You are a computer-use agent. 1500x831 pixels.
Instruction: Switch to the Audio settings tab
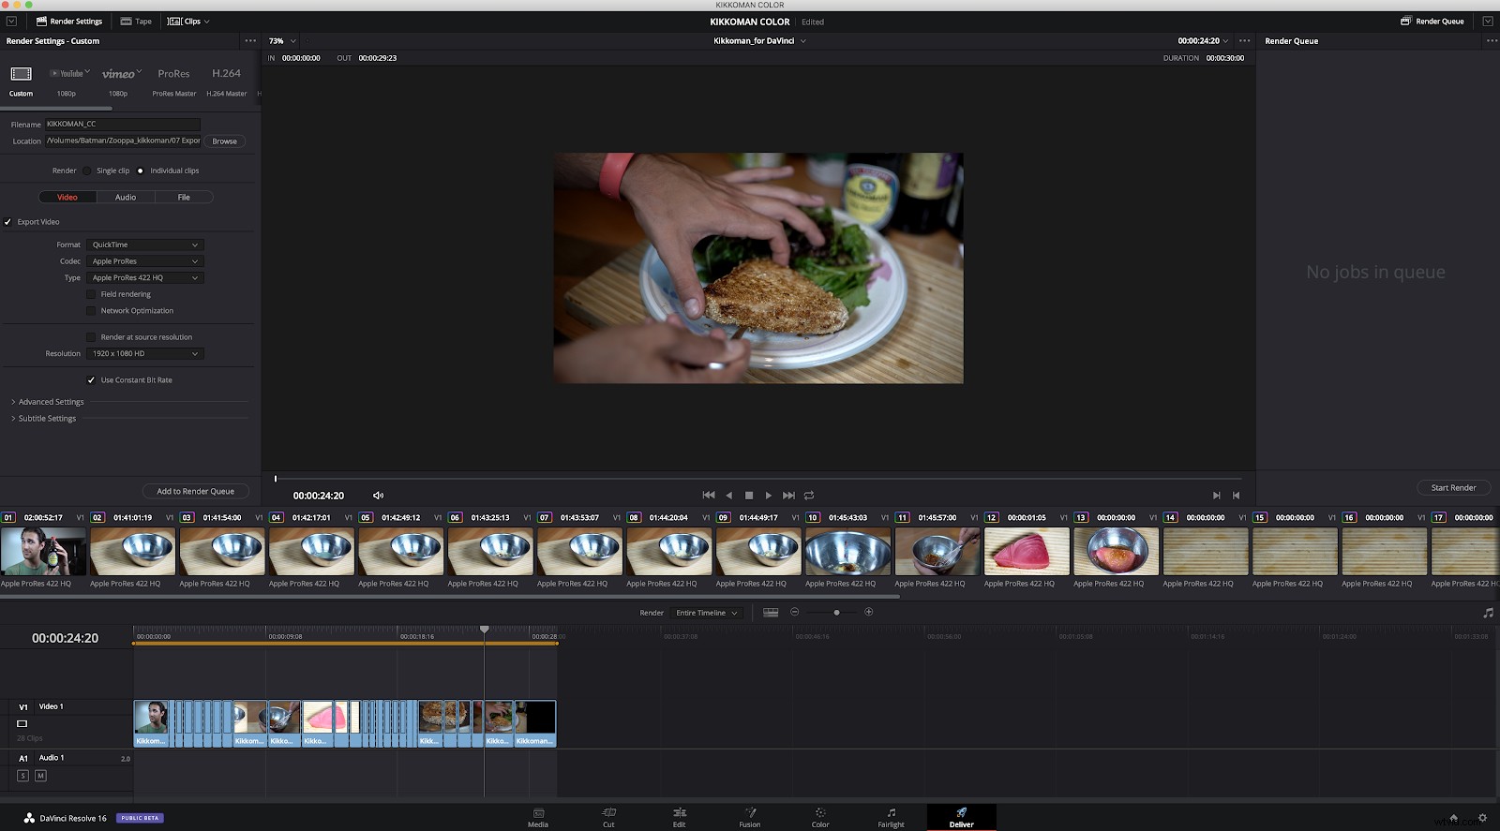click(x=126, y=197)
